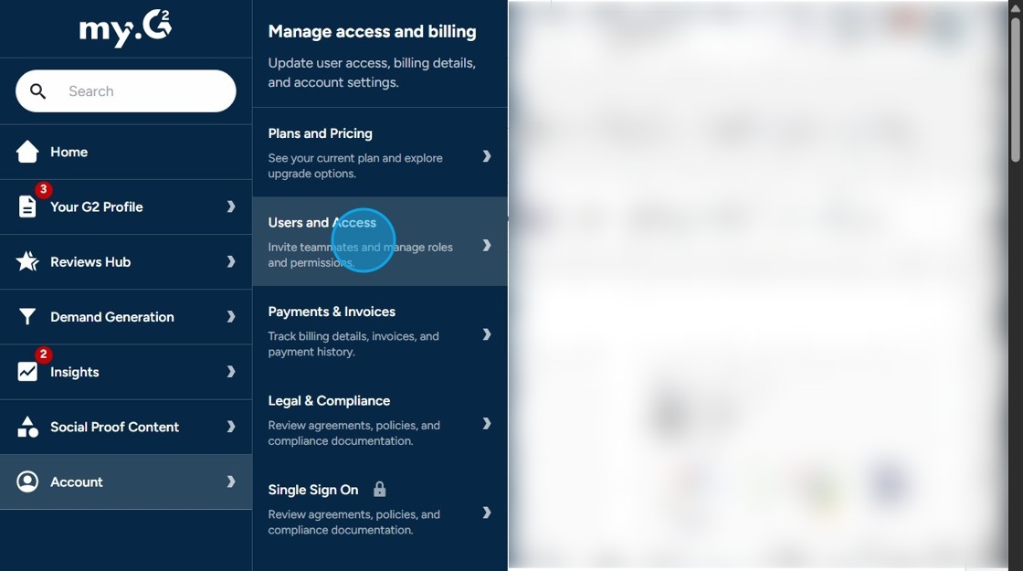This screenshot has height=571, width=1023.
Task: Click the Insights chart icon
Action: pos(27,371)
